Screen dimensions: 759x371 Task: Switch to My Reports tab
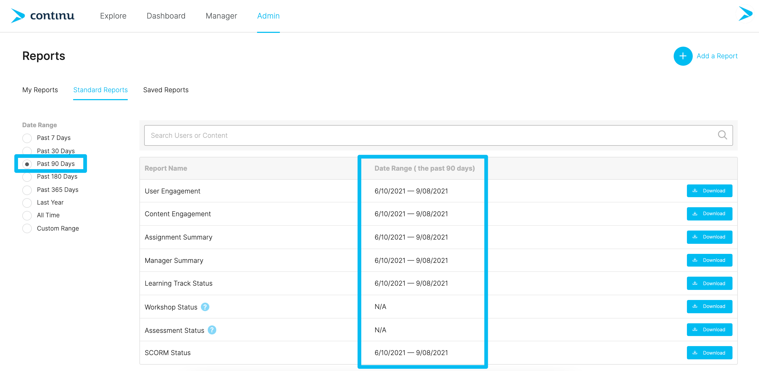(40, 90)
